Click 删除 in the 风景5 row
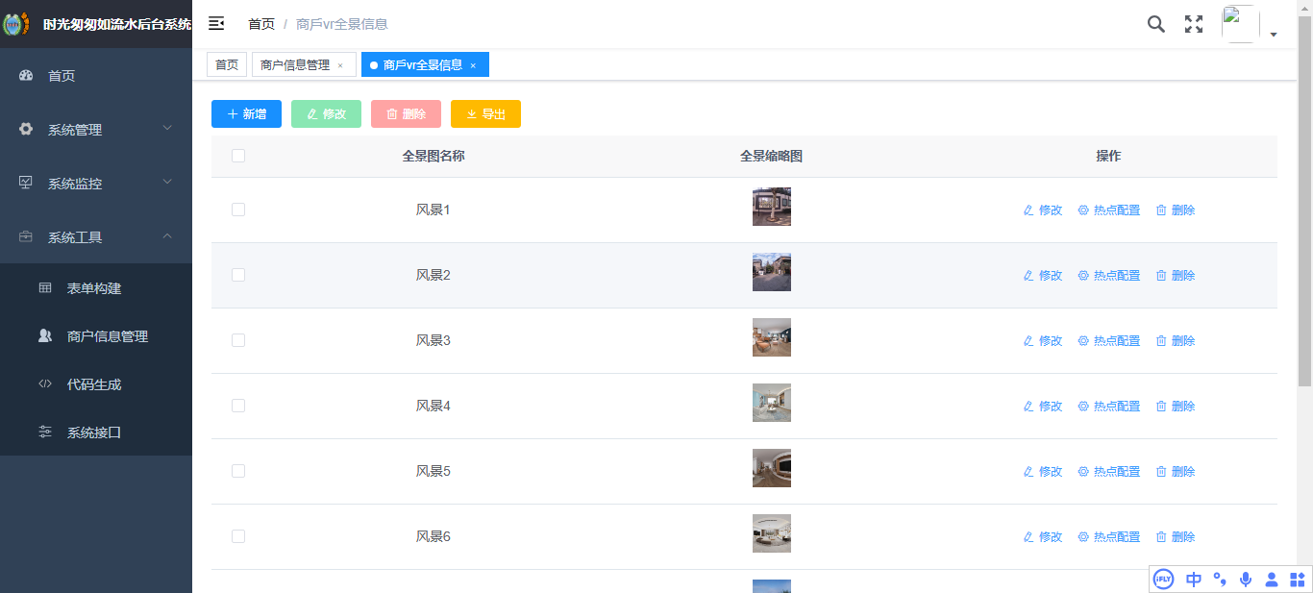1313x593 pixels. 1176,471
